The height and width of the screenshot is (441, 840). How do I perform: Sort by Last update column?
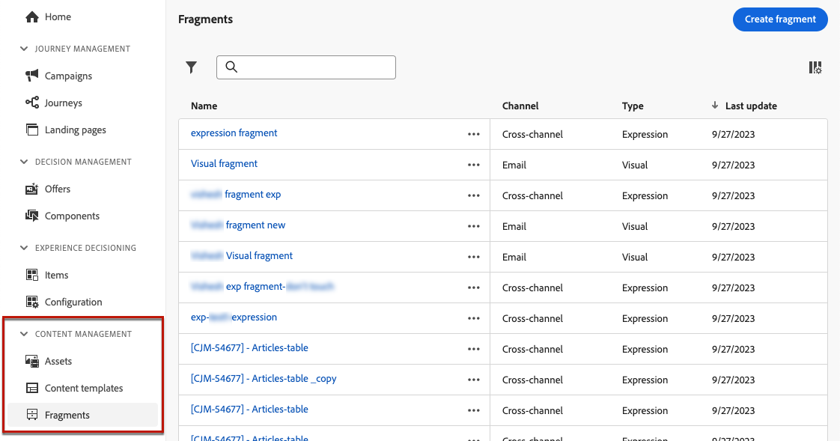[x=750, y=106]
